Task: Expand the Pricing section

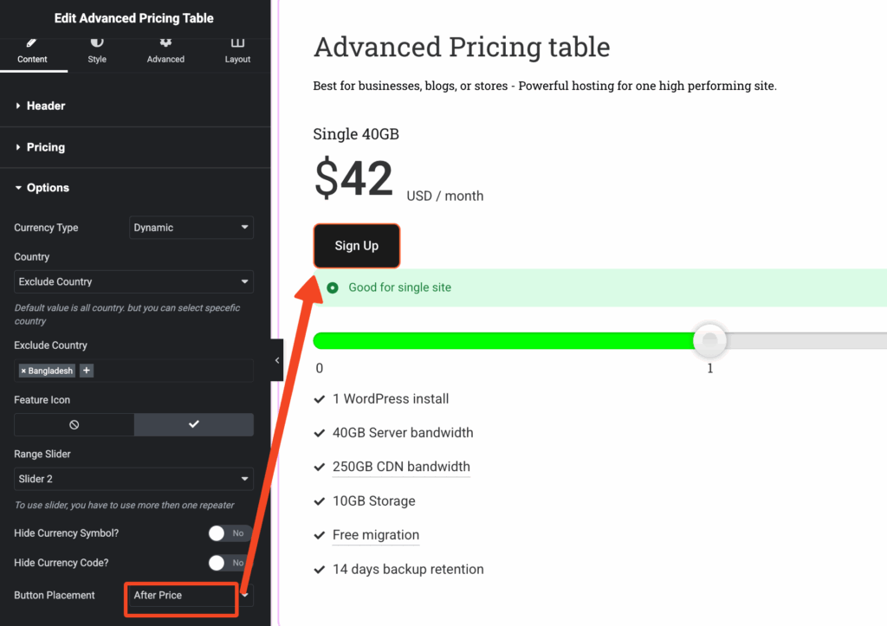Action: pos(45,147)
